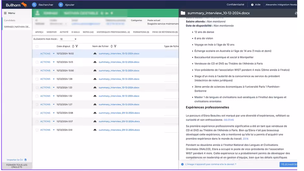Expand ACTIONS dropdown for 10/12/2024 16:02 row
The width and height of the screenshot is (304, 171).
[54, 54]
